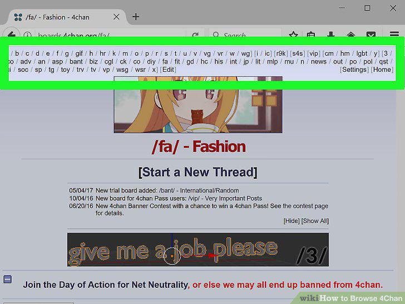Go to the /his/ board

(x=219, y=61)
